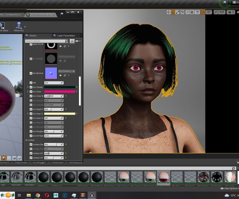Image resolution: width=239 pixels, height=199 pixels.
Task: Enable the Limbus Power checkbox
Action: pyautogui.click(x=31, y=149)
